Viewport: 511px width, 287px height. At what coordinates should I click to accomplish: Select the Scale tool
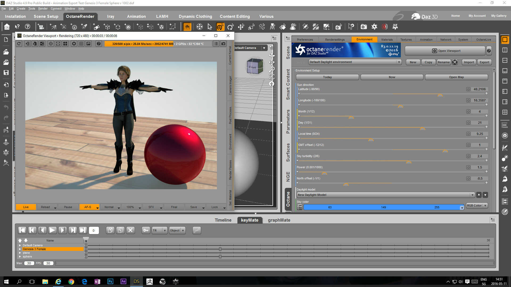tap(251, 27)
